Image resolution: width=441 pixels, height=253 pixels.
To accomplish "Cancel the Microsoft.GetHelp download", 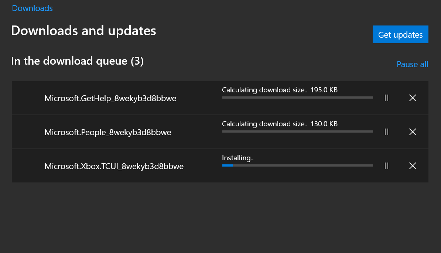I will [413, 98].
